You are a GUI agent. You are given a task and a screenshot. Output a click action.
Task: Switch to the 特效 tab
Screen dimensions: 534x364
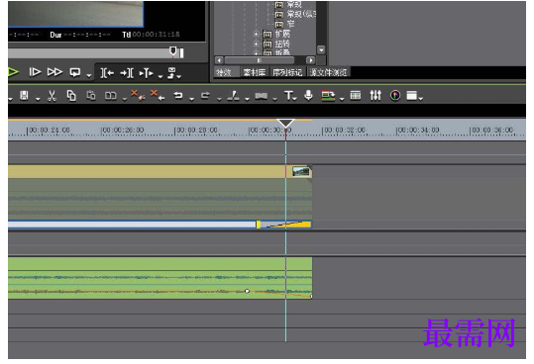(224, 72)
